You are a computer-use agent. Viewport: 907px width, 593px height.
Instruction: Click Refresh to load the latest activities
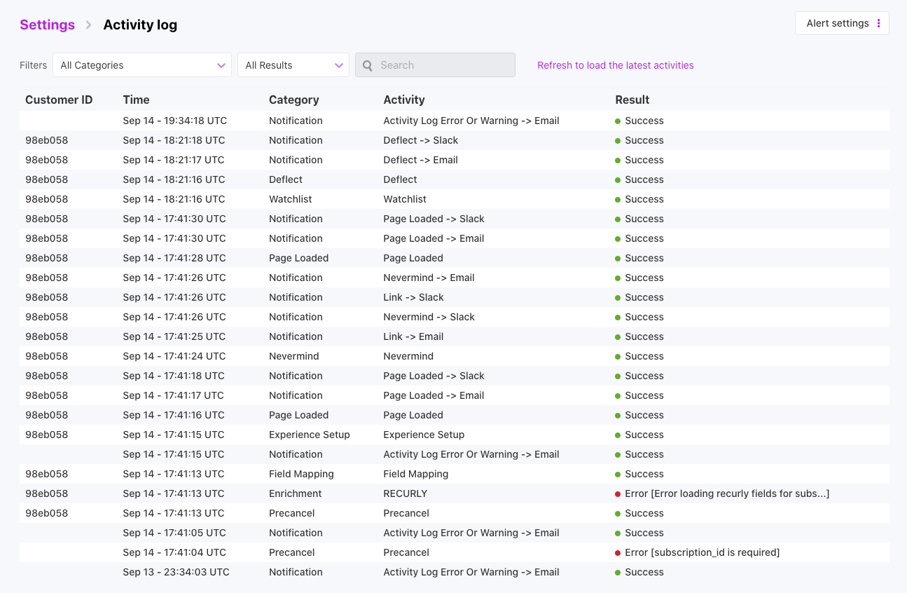pos(615,65)
